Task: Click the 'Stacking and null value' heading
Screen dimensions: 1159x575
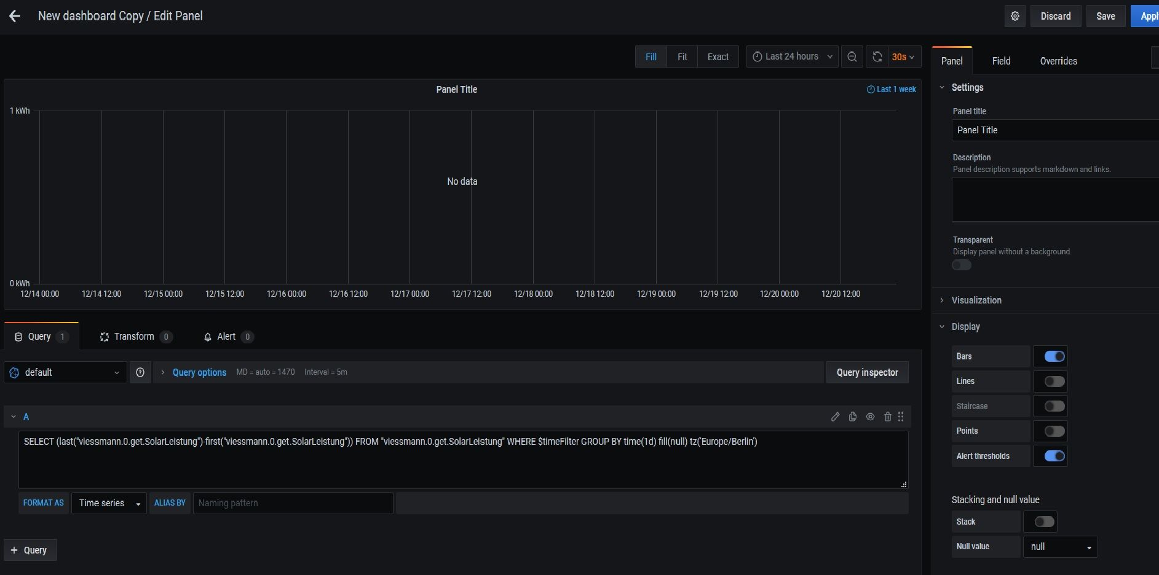Action: pos(995,500)
